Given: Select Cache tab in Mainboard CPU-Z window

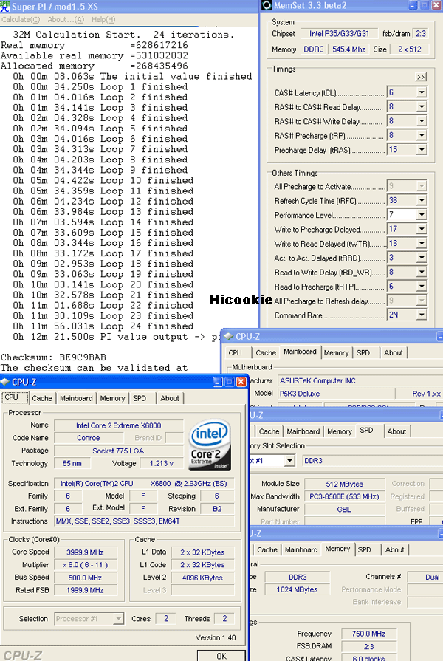Looking at the screenshot, I should [266, 352].
